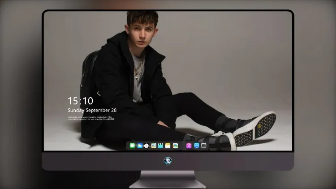
Task: Click the left chevron above the clock
Action: [99, 93]
